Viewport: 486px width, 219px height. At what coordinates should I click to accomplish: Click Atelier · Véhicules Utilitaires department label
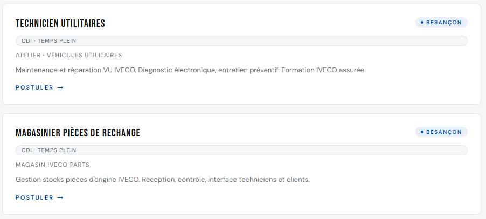[69, 55]
